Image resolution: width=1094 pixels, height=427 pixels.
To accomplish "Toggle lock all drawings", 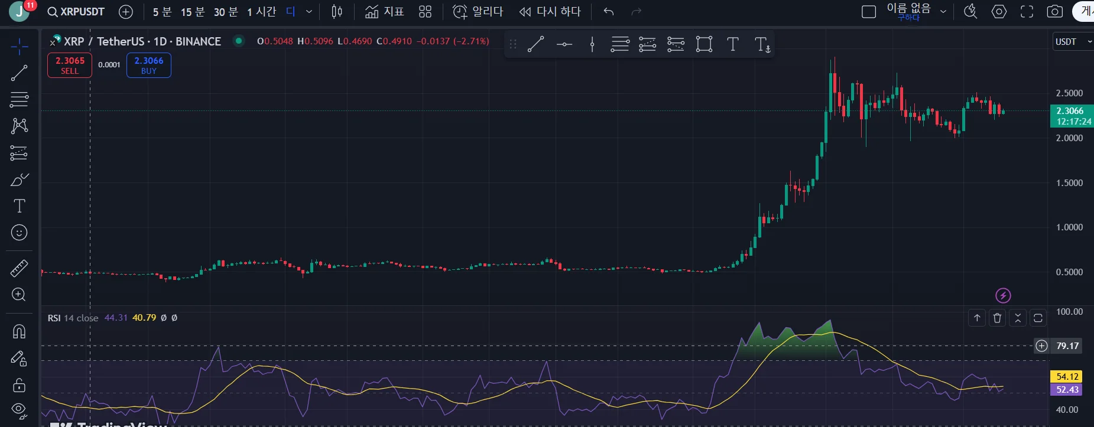I will pyautogui.click(x=19, y=385).
